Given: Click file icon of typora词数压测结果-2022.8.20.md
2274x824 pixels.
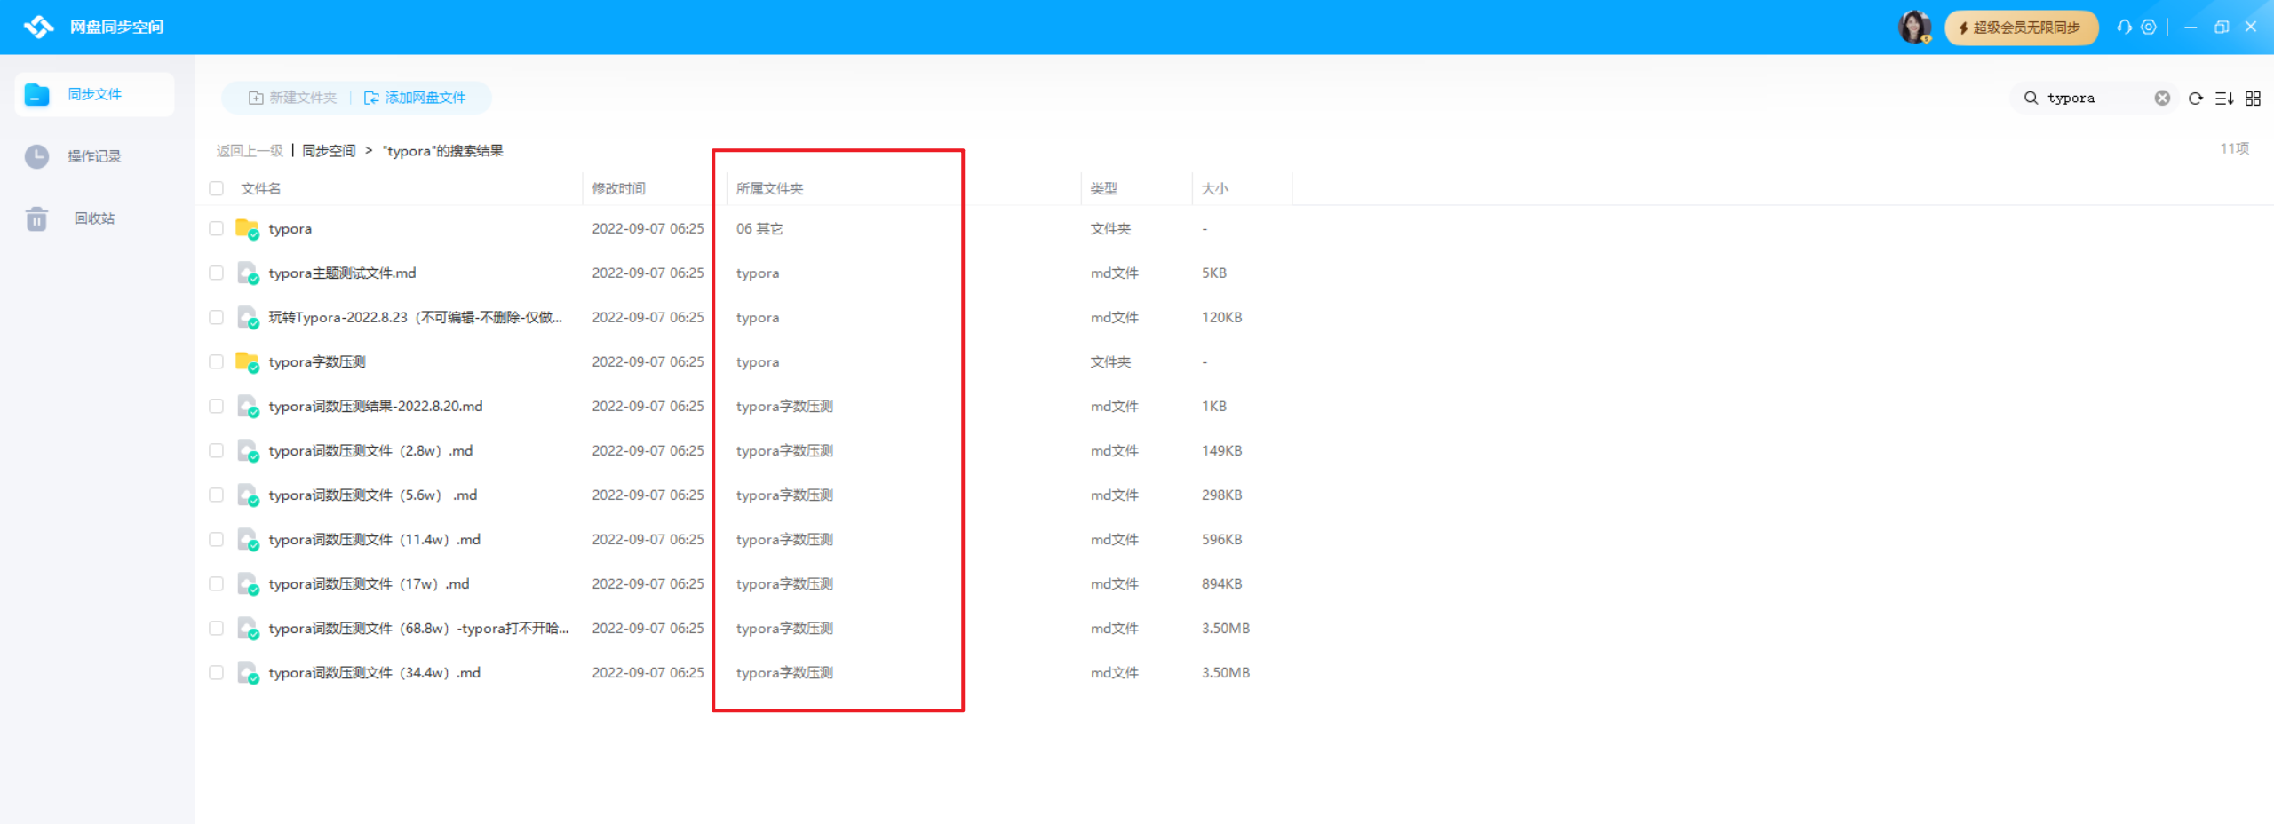Looking at the screenshot, I should (x=247, y=406).
